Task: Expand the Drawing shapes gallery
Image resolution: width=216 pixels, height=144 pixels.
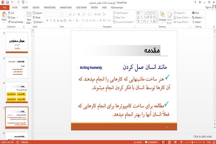Action: (157, 21)
